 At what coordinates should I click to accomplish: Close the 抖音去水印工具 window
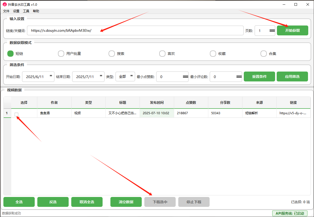click(x=308, y=4)
